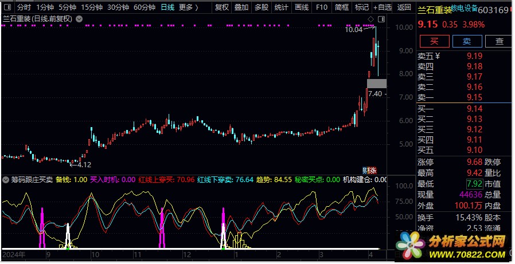
Task: Select the 1分钟 period
Action: (45, 7)
